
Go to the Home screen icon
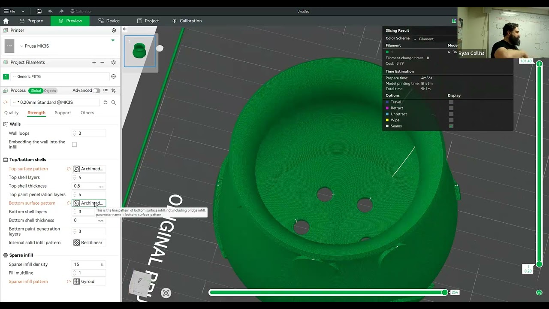(x=6, y=21)
